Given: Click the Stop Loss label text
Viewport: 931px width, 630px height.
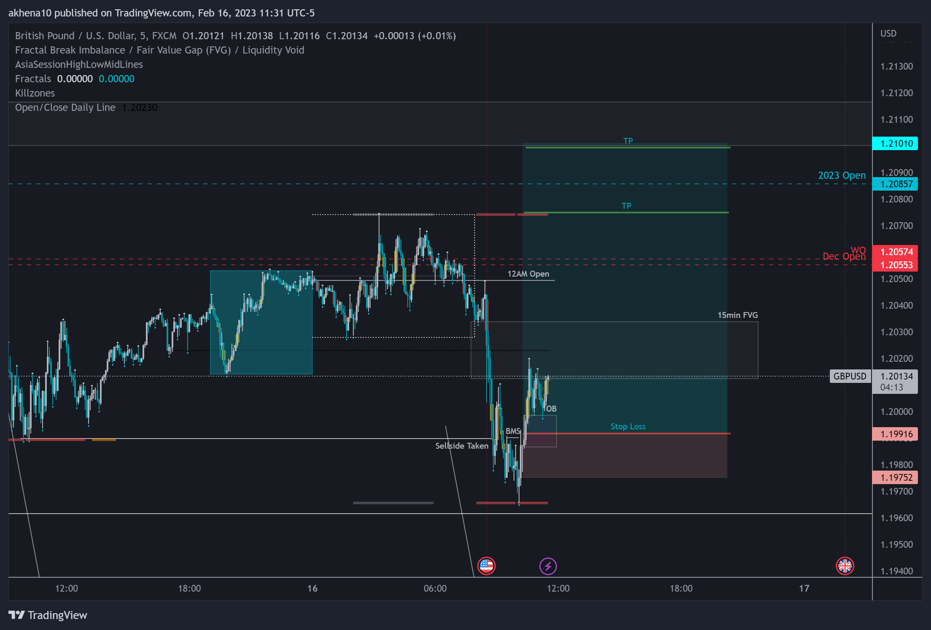Looking at the screenshot, I should pos(628,426).
